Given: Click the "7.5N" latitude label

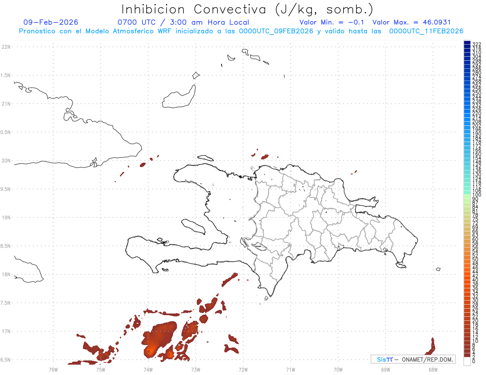Looking at the screenshot, I should pos(5,303).
